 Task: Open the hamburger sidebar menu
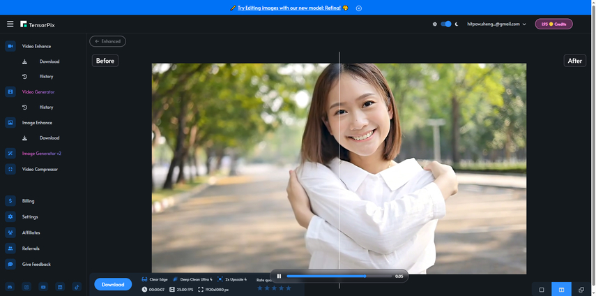(x=10, y=24)
